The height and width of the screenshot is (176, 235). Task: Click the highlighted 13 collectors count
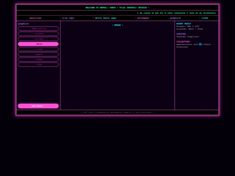coord(200,44)
